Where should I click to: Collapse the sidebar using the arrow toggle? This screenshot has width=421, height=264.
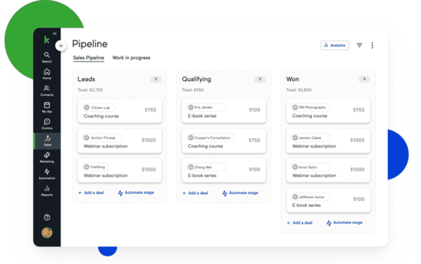pos(55,33)
